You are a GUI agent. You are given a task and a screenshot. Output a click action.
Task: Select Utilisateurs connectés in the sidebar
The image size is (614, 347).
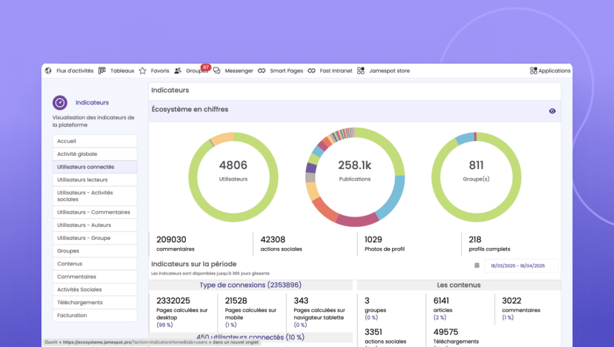point(95,167)
